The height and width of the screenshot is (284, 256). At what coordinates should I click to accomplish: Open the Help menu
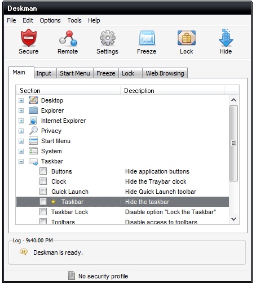point(94,20)
